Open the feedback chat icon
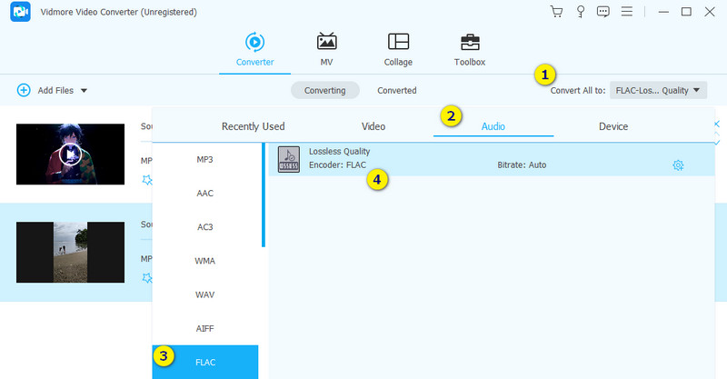This screenshot has height=379, width=727. click(603, 12)
